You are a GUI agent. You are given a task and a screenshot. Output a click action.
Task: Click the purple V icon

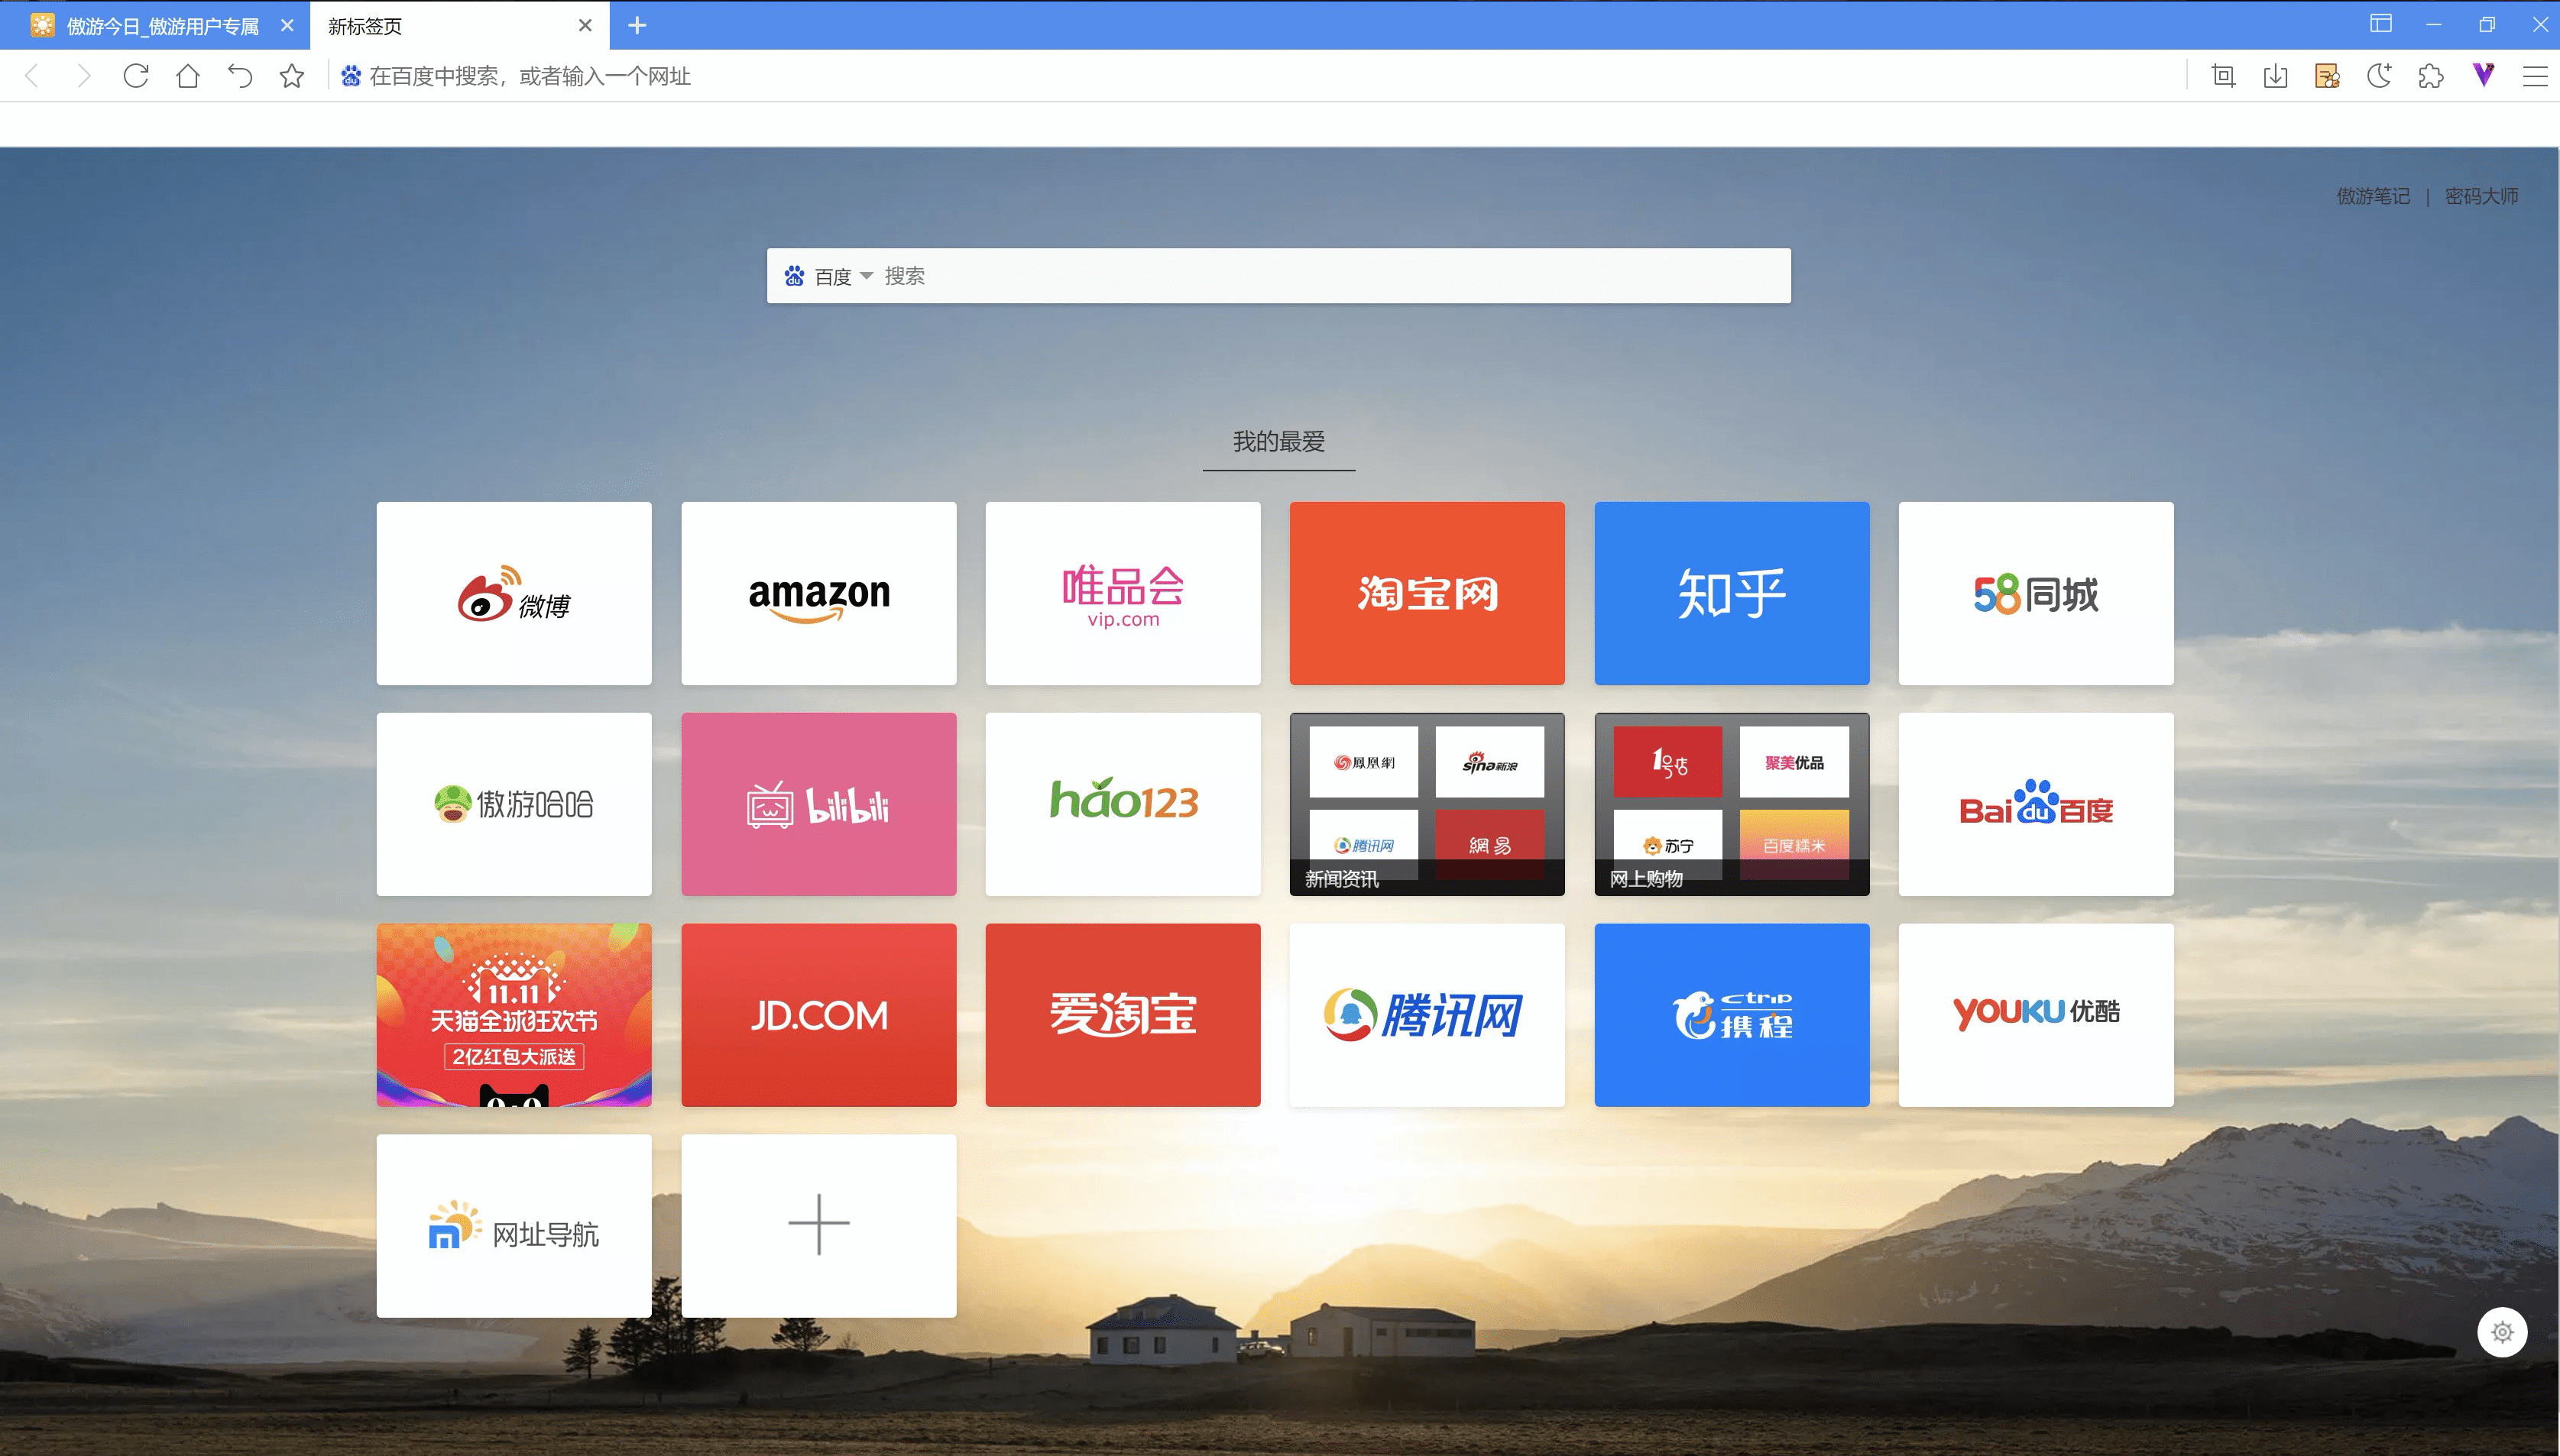(2483, 75)
